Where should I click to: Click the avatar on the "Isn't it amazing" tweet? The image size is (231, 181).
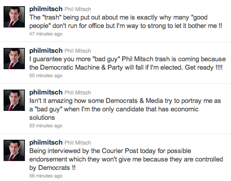tap(14, 100)
